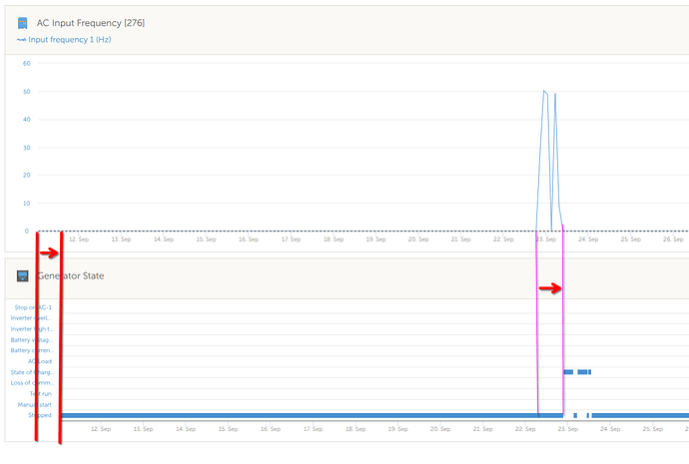The image size is (689, 464).
Task: Toggle the Input frequency 1 (Hz) legend series
Action: point(70,40)
